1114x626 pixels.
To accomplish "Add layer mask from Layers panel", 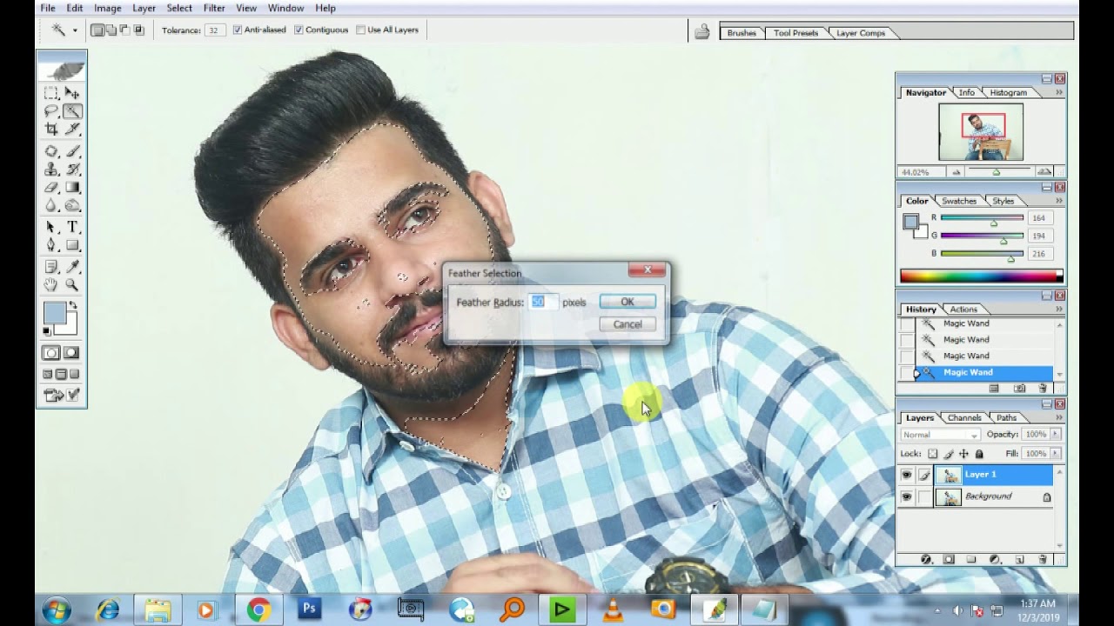I will coord(949,560).
